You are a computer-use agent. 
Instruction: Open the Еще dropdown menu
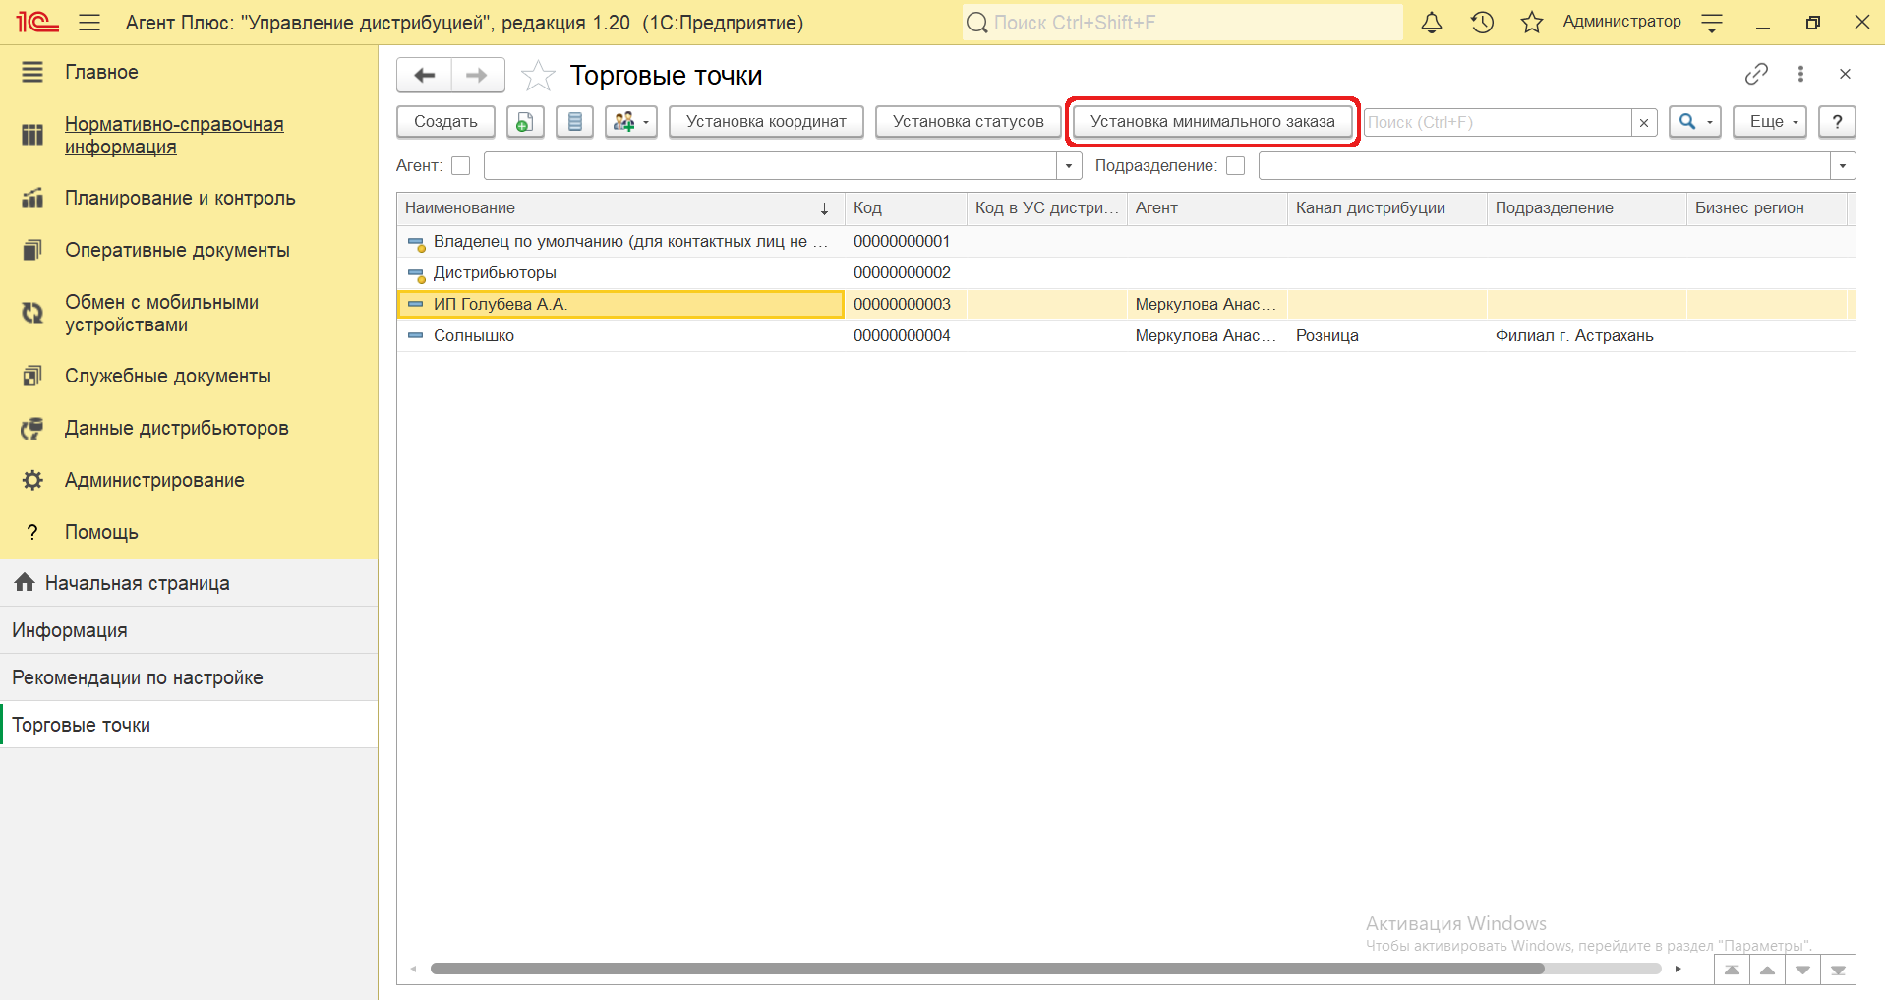pos(1769,122)
